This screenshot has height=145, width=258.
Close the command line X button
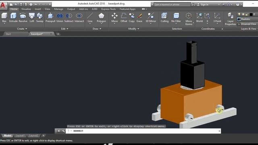click(59, 131)
